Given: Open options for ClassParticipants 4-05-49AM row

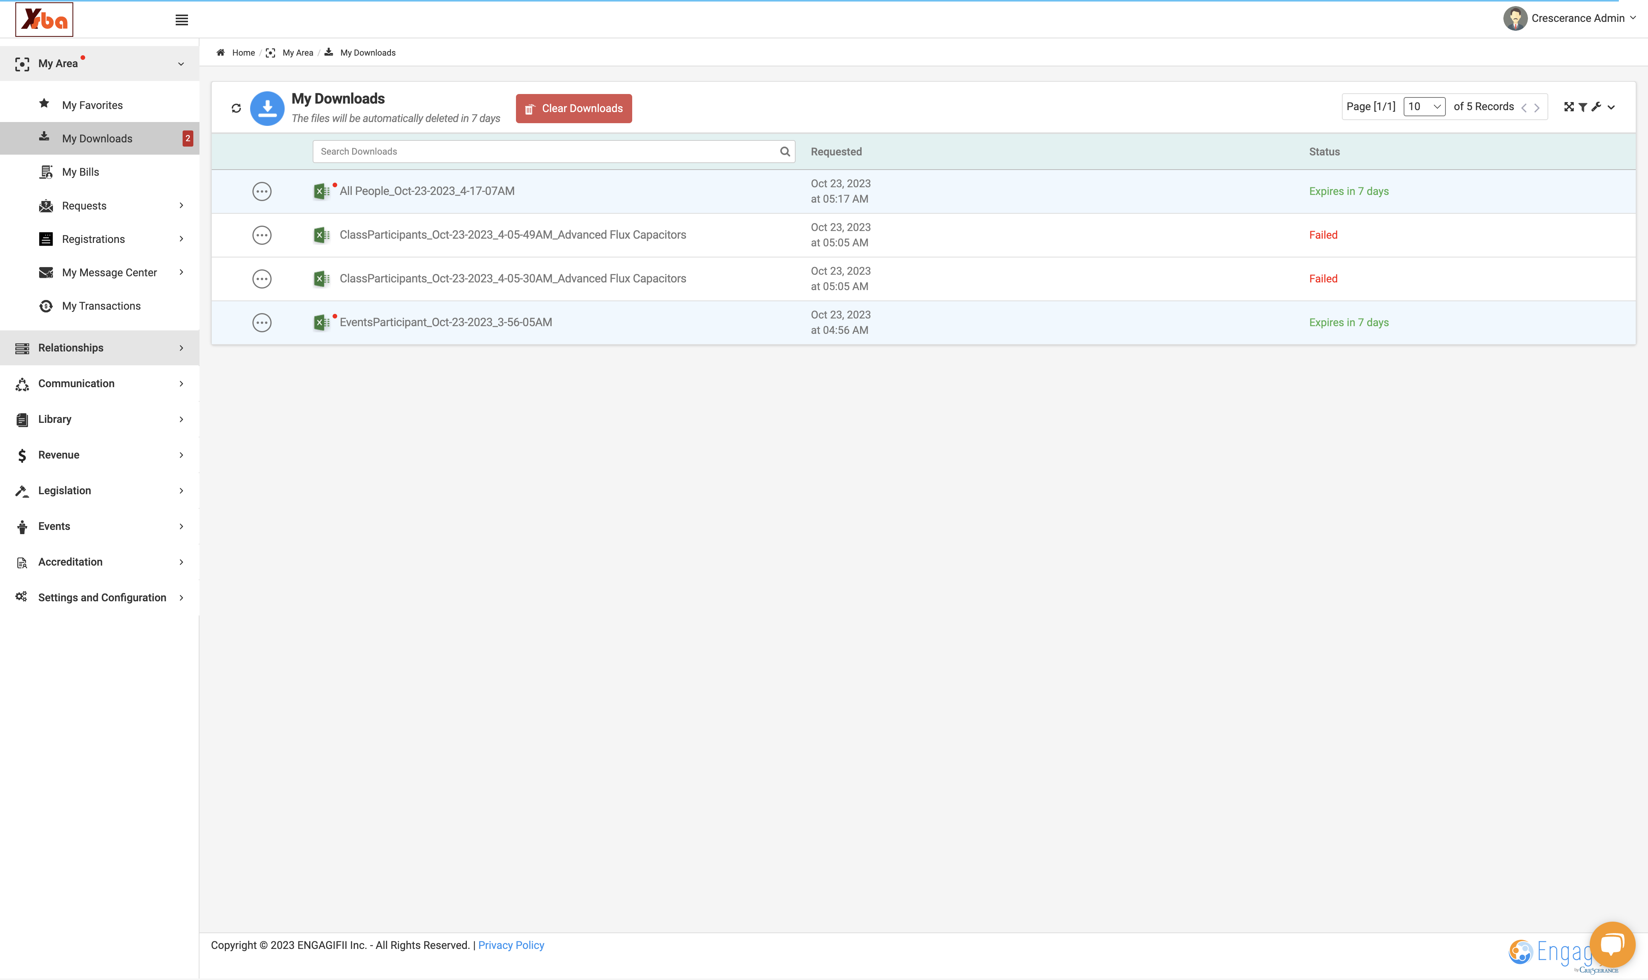Looking at the screenshot, I should click(262, 235).
